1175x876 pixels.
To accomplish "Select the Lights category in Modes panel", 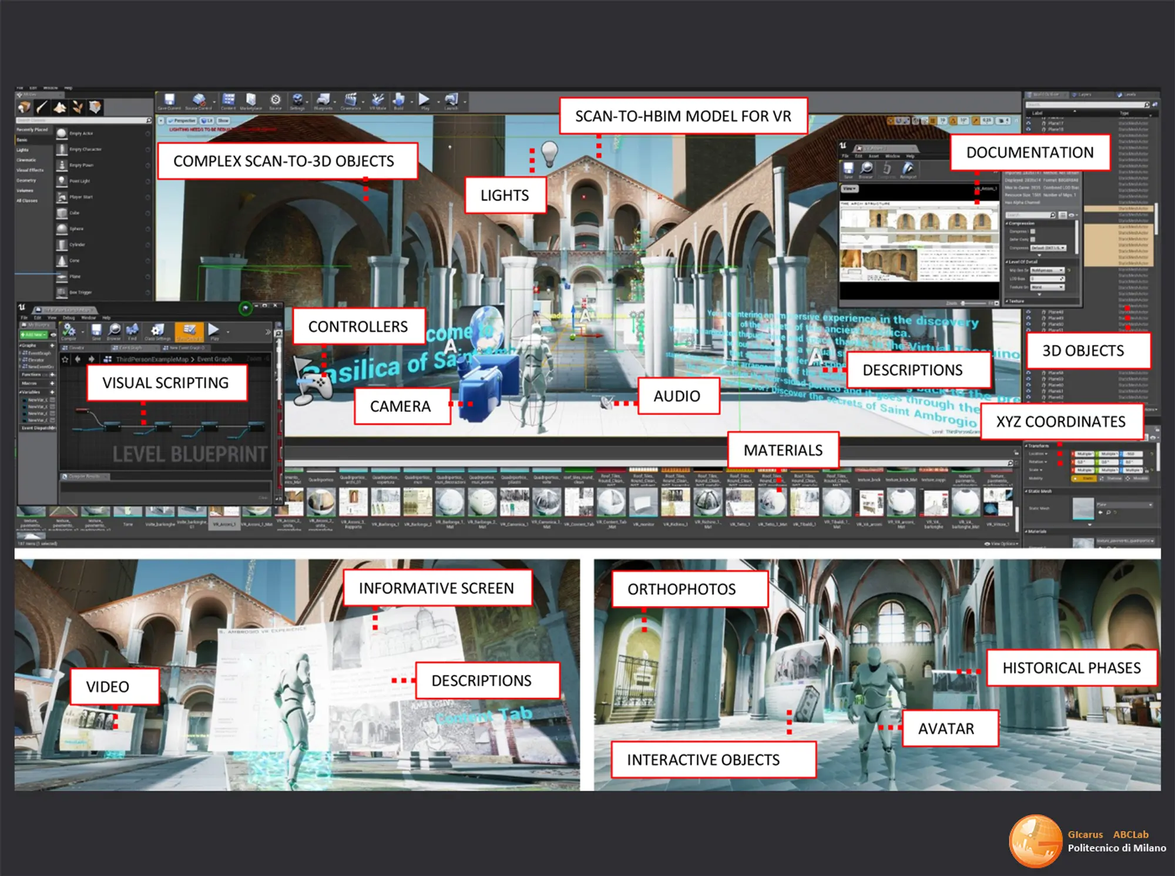I will (x=22, y=150).
